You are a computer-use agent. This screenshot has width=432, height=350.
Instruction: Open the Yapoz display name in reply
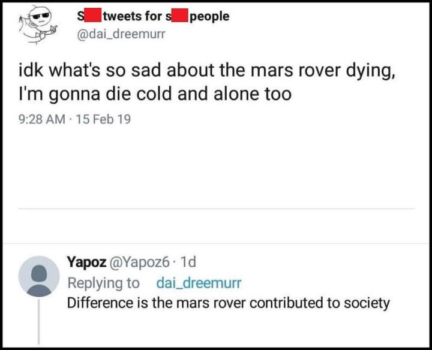pos(87,262)
